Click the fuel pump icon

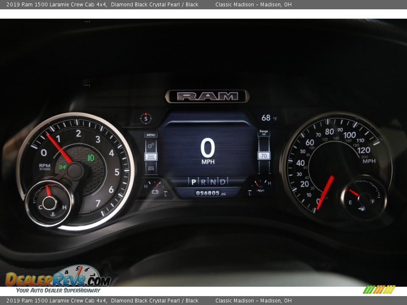(x=362, y=208)
